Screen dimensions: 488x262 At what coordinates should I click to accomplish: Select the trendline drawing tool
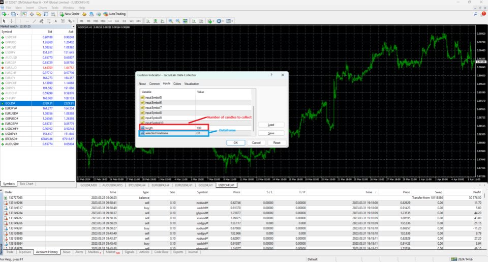tap(34, 21)
